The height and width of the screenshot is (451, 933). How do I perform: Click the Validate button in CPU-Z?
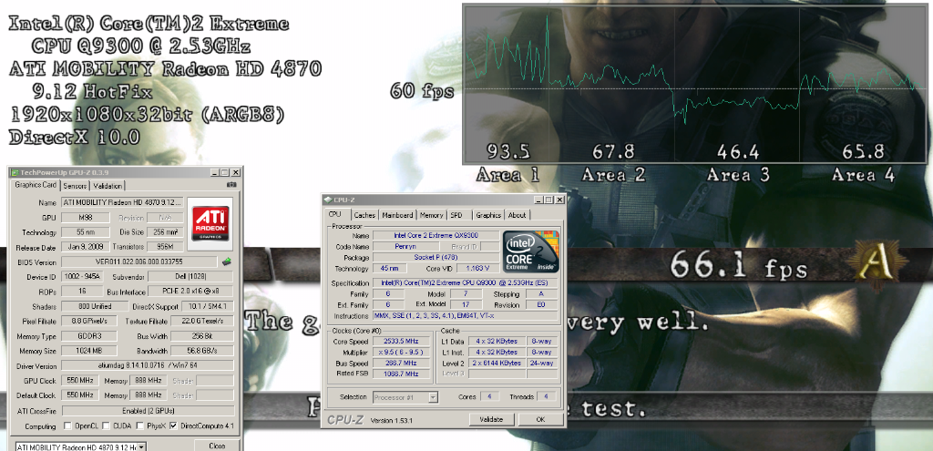(x=492, y=419)
